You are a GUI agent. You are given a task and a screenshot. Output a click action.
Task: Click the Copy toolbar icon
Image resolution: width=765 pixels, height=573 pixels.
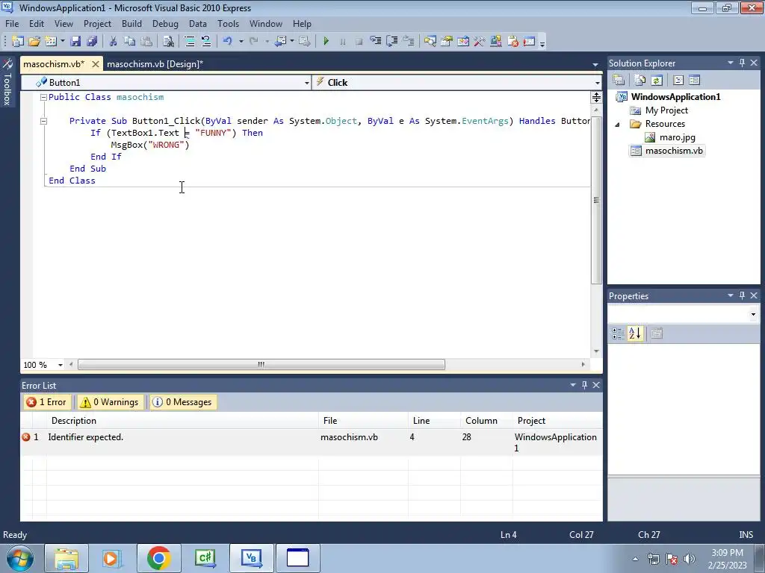[x=129, y=42]
